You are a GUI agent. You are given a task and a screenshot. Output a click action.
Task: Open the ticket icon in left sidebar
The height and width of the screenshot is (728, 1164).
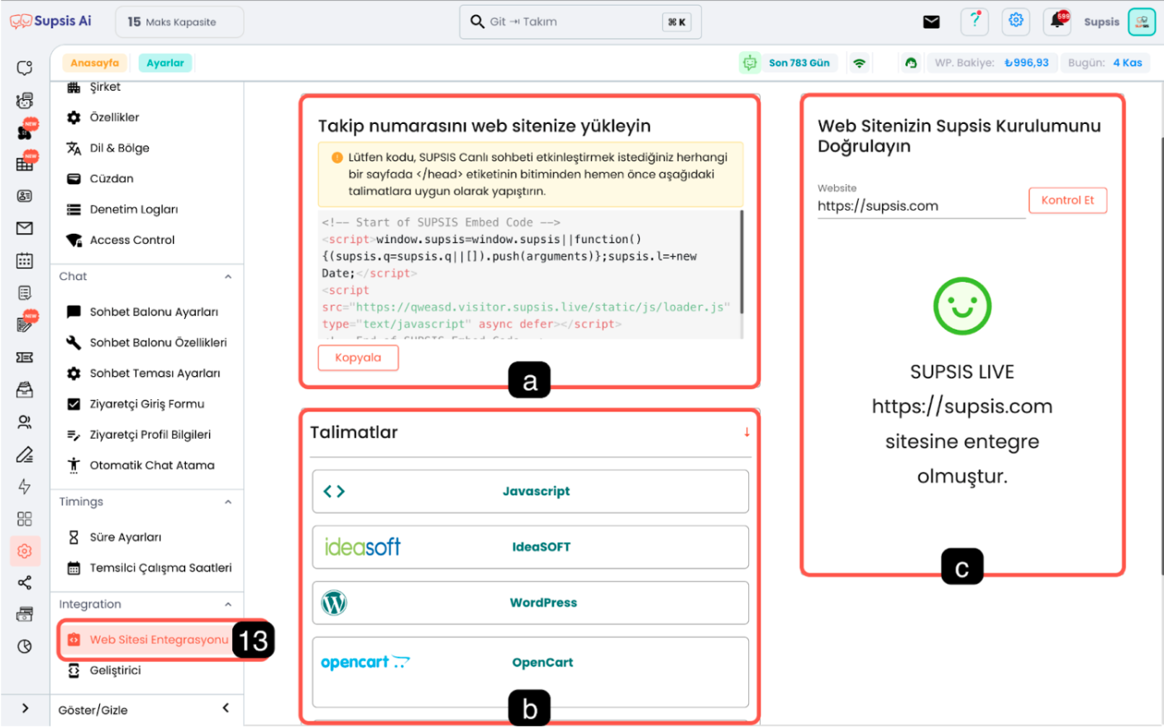coord(25,357)
